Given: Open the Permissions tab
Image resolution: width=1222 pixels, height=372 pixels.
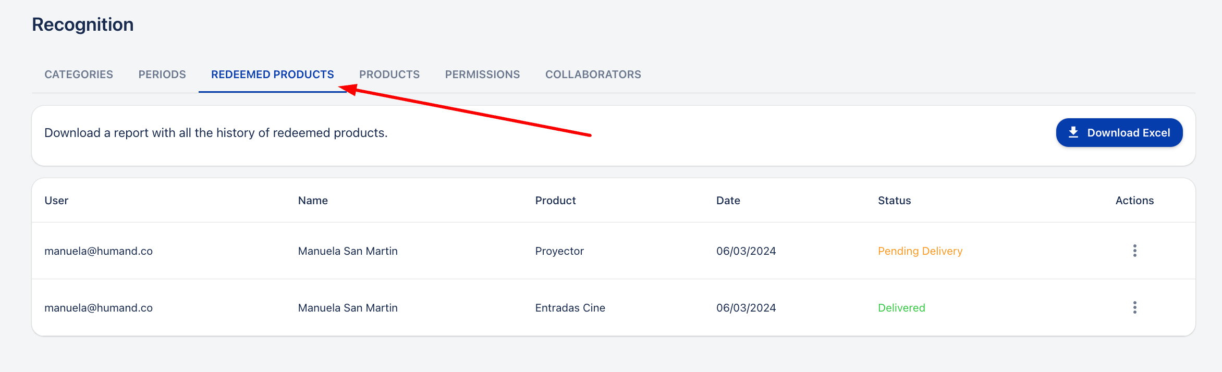Looking at the screenshot, I should 482,75.
